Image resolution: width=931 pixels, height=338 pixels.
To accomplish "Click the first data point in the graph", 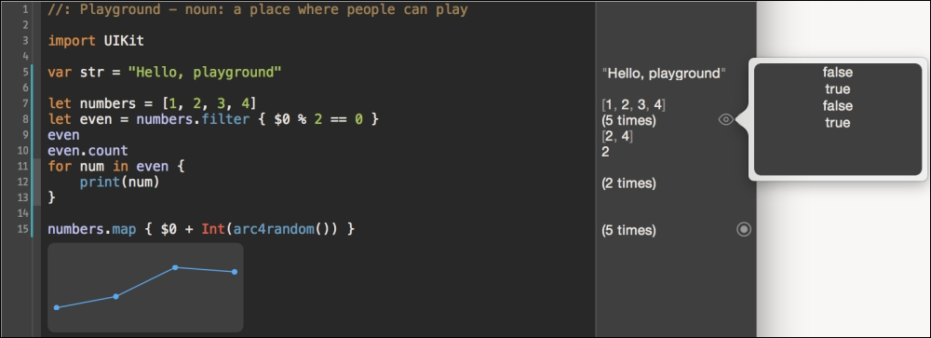I will click(x=57, y=307).
